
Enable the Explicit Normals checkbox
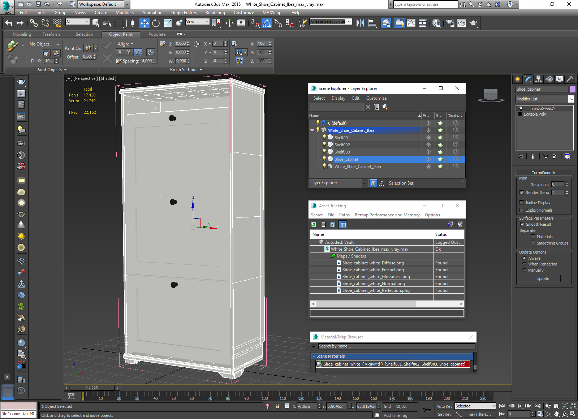point(522,210)
